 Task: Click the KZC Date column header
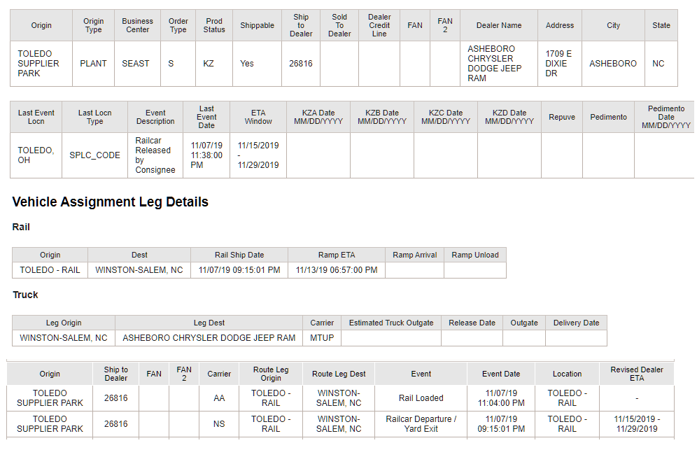445,117
